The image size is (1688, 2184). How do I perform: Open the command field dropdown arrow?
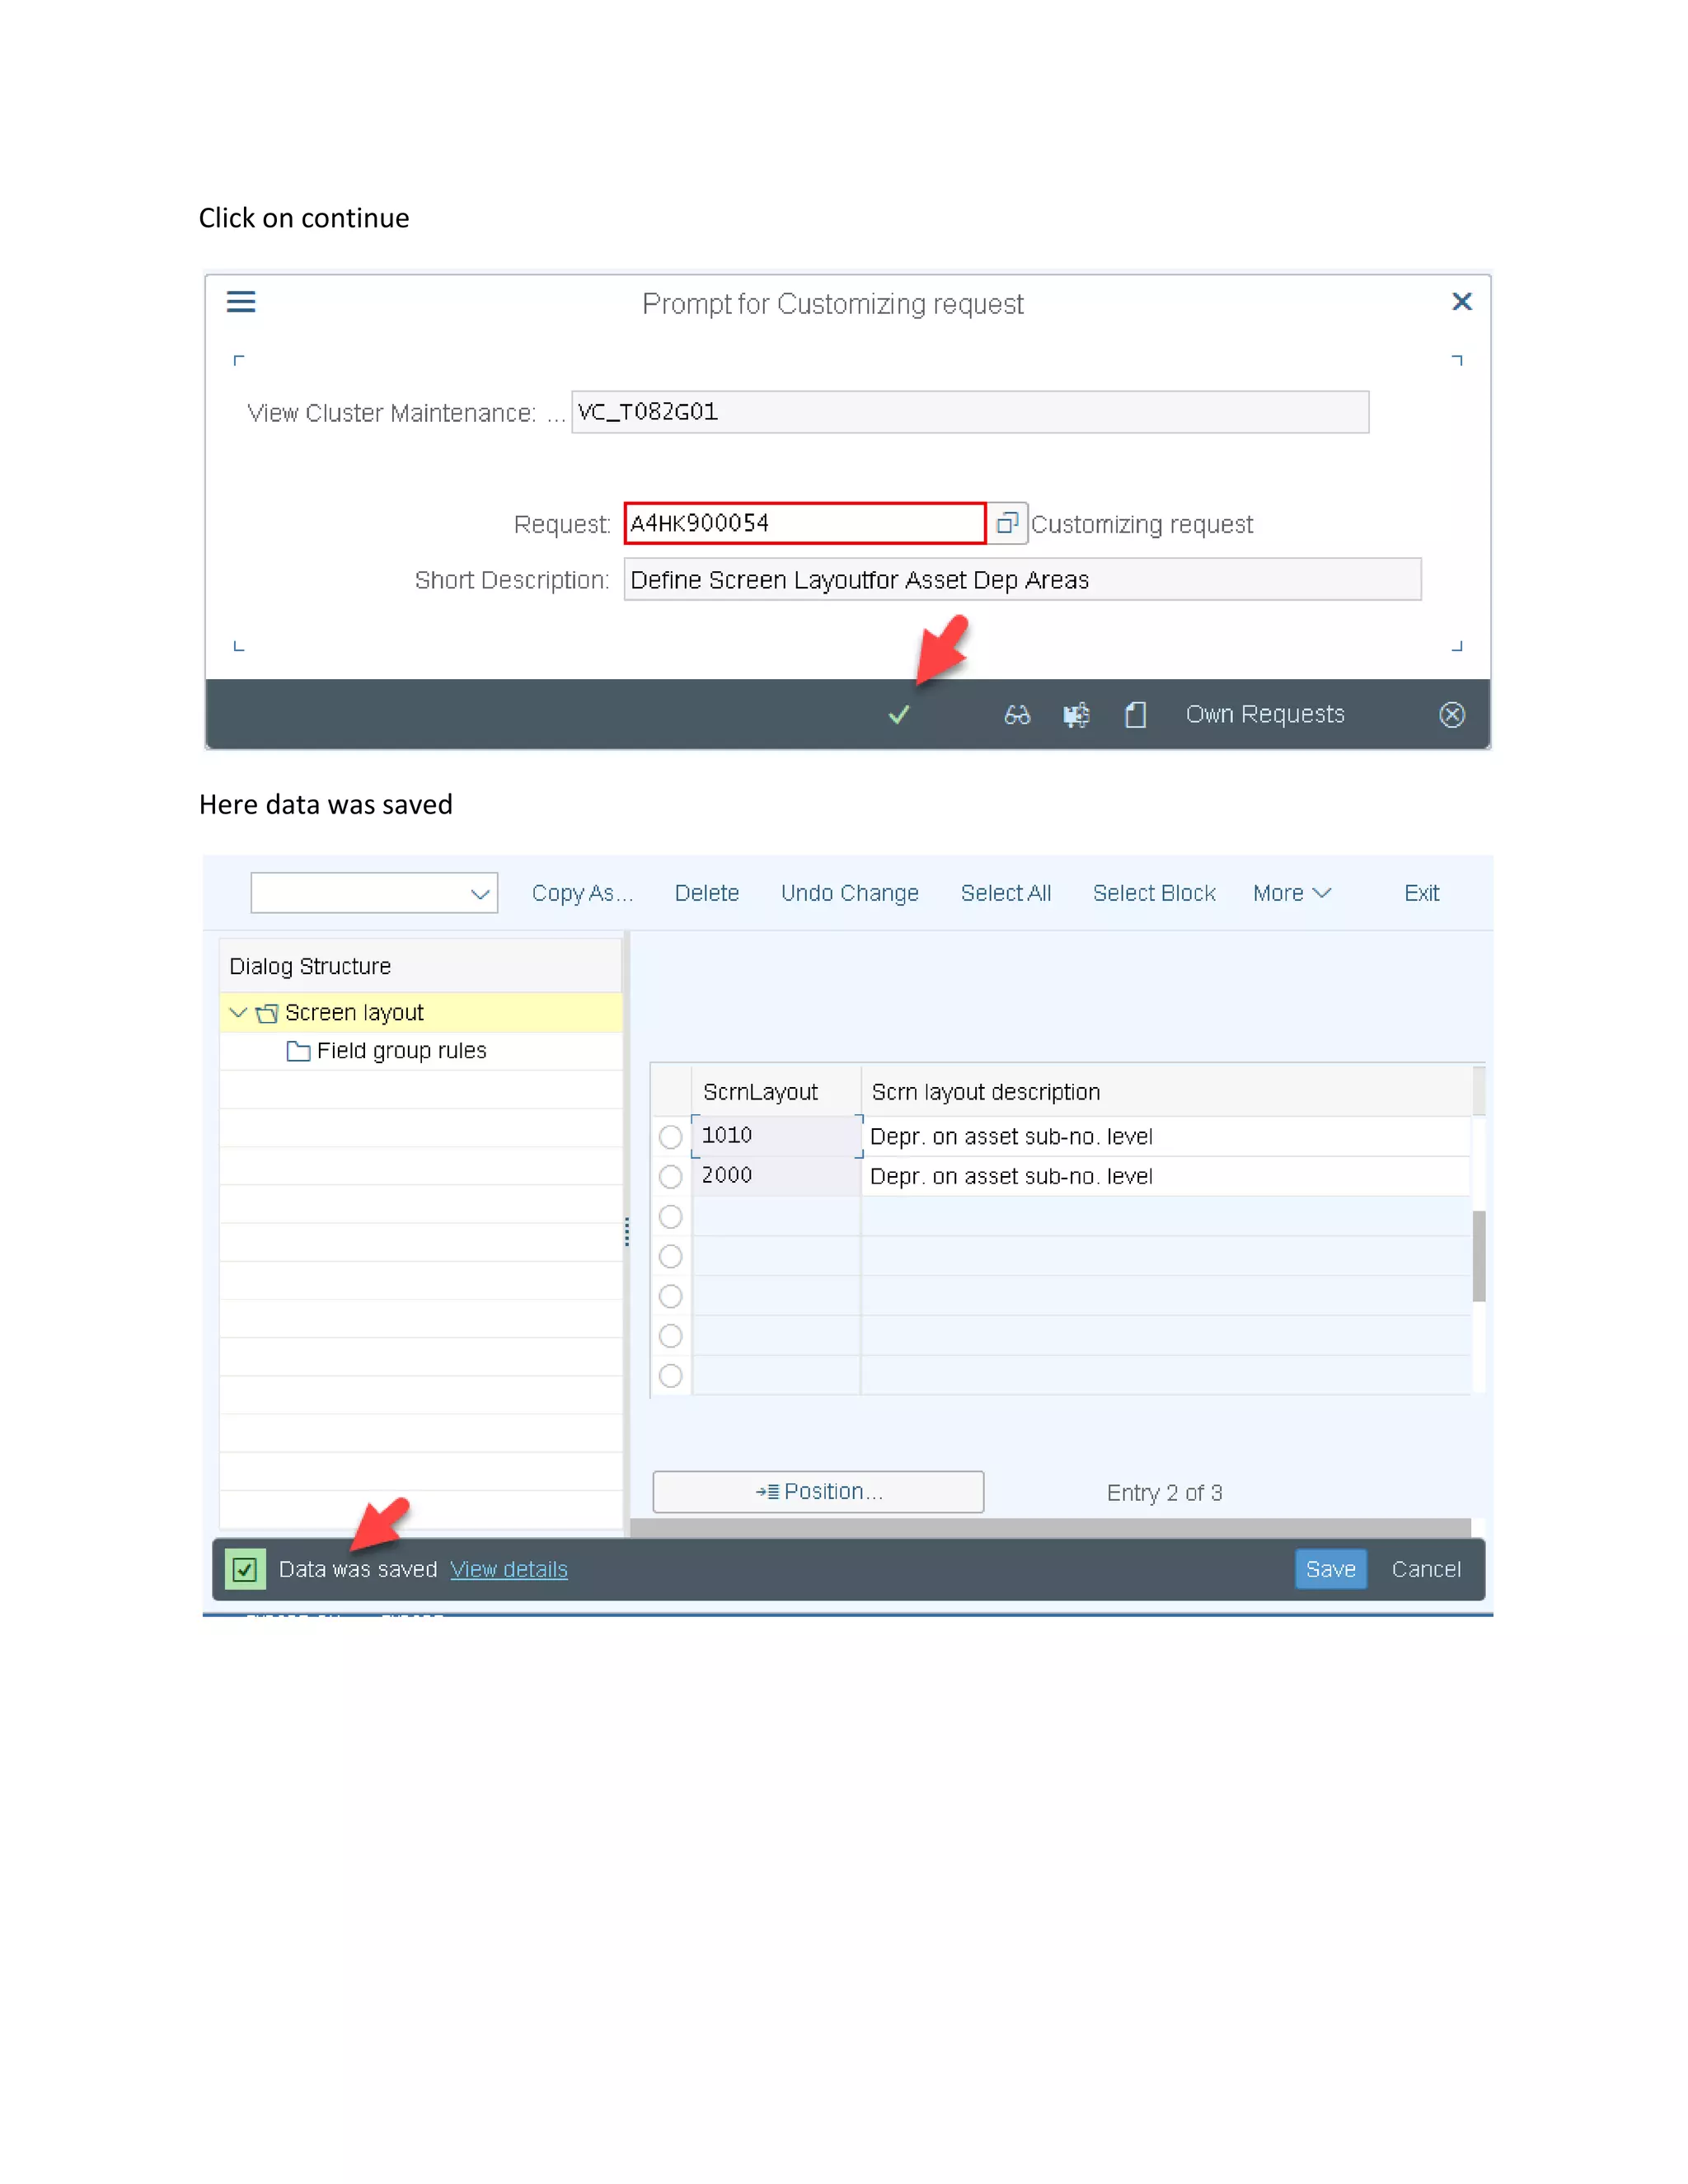click(480, 894)
